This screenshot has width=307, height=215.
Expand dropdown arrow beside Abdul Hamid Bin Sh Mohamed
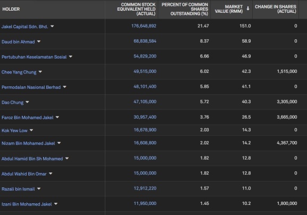coord(67,158)
